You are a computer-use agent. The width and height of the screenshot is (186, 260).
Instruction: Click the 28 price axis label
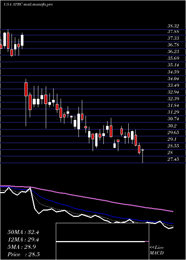[170, 153]
